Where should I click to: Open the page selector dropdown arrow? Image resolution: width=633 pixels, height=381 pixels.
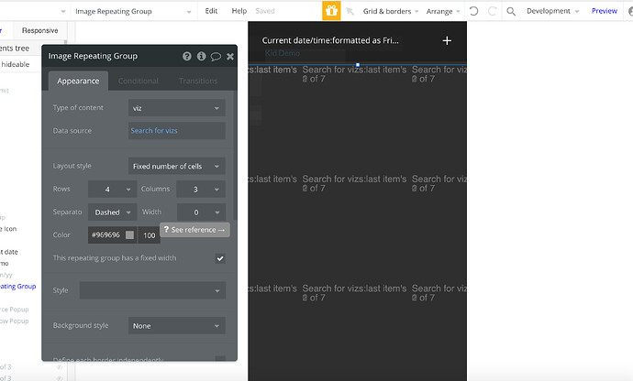point(63,11)
